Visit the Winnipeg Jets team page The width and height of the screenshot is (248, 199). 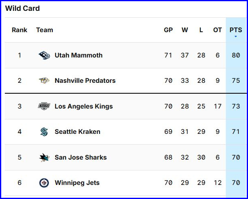tap(77, 183)
